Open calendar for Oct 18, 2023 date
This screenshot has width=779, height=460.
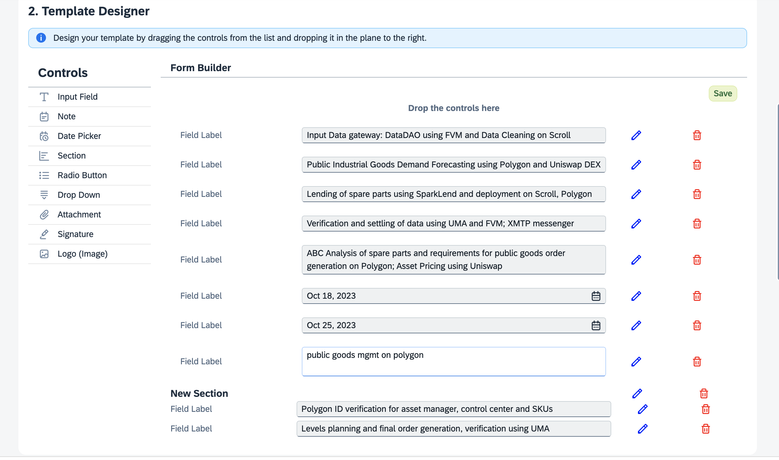[x=596, y=296]
